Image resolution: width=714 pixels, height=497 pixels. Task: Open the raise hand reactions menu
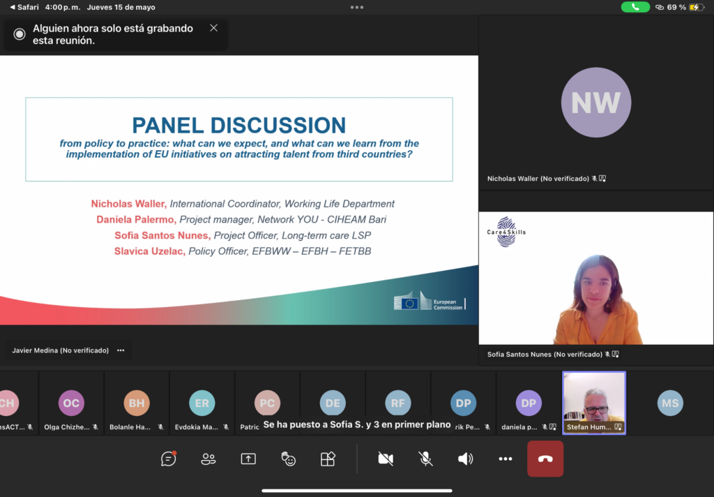pos(288,459)
